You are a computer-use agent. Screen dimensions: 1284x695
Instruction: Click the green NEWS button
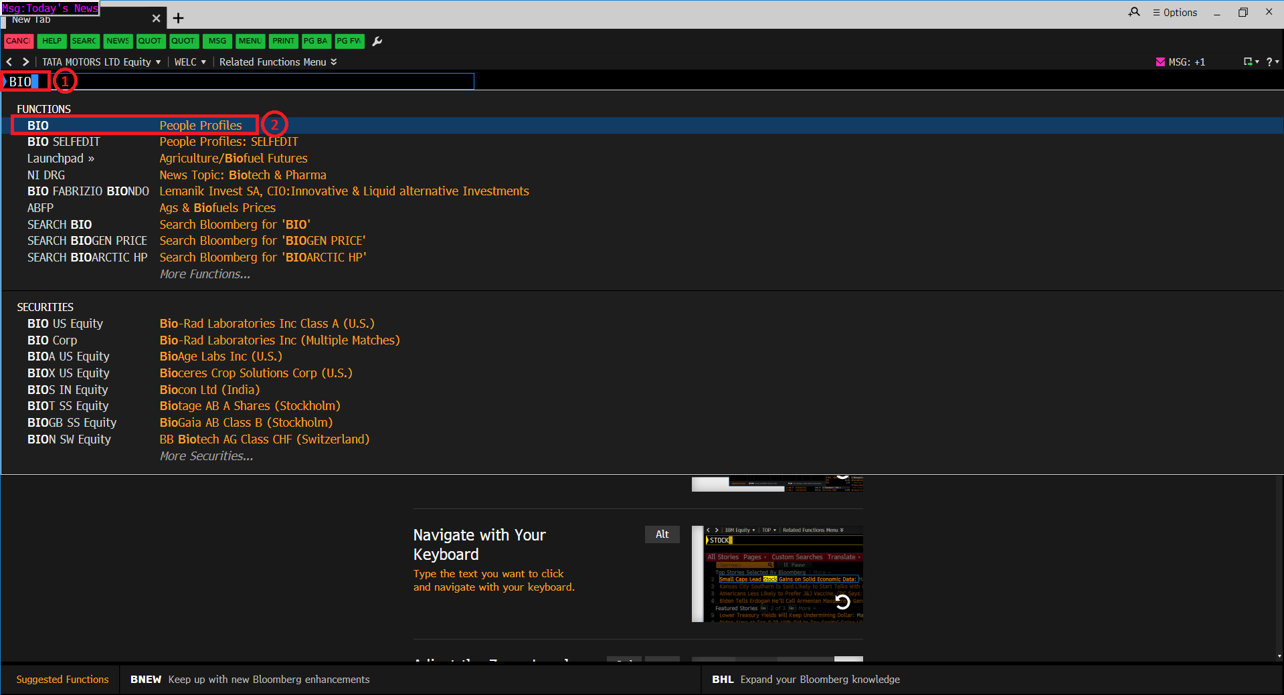[x=118, y=41]
